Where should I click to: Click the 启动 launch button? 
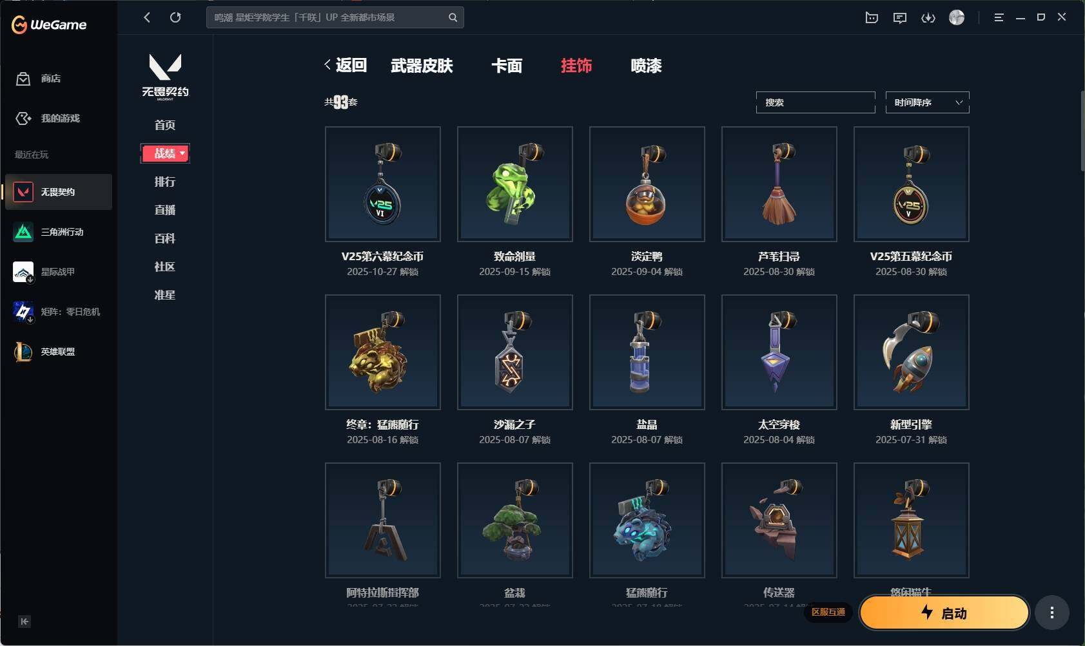[x=944, y=613]
